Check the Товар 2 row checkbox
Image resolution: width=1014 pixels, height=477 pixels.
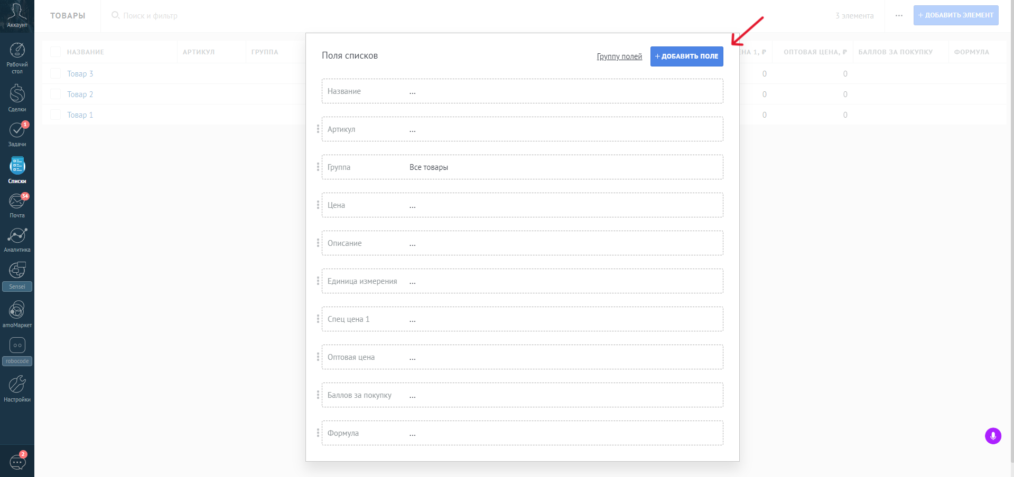click(x=55, y=94)
